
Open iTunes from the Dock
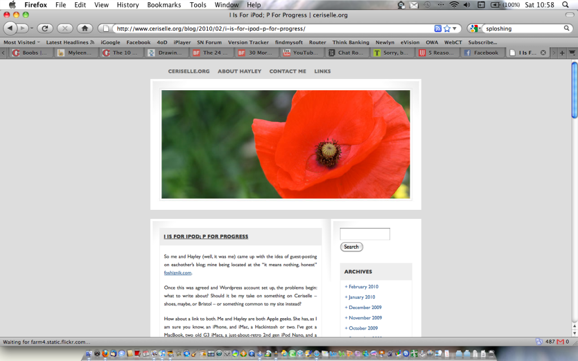pyautogui.click(x=162, y=354)
